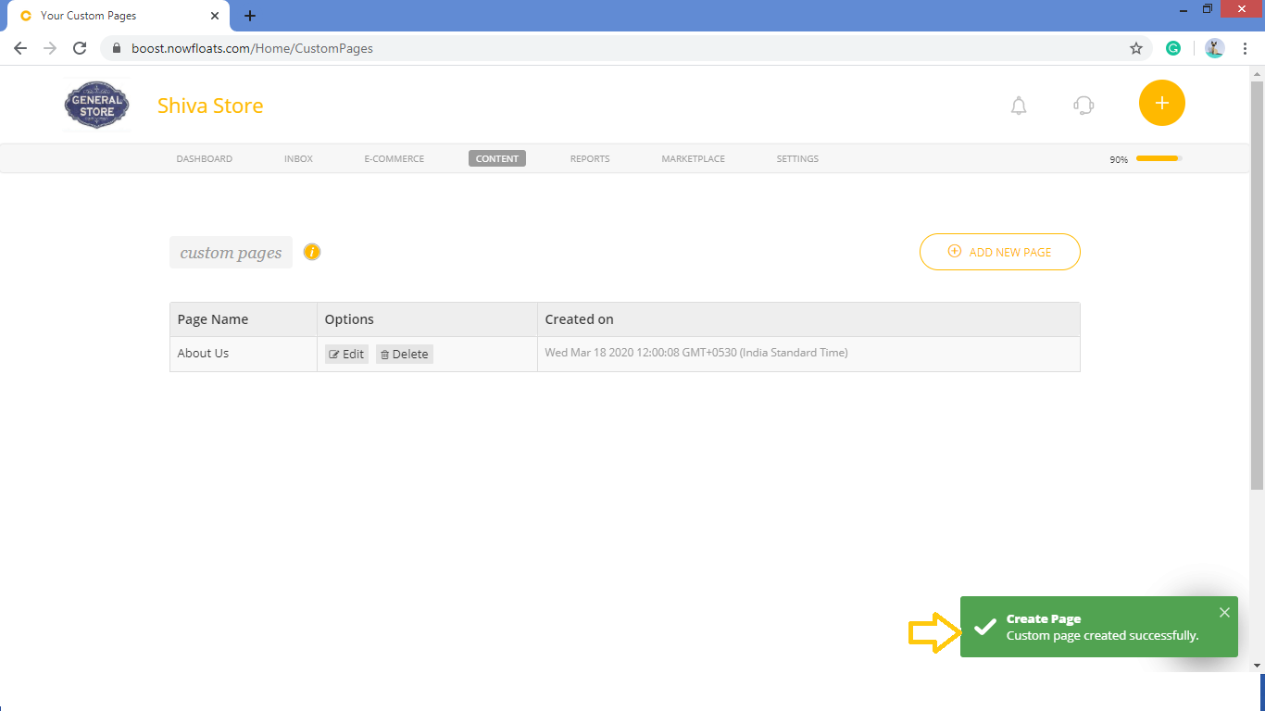Image resolution: width=1265 pixels, height=711 pixels.
Task: Reload the page with the refresh icon
Action: pyautogui.click(x=79, y=47)
